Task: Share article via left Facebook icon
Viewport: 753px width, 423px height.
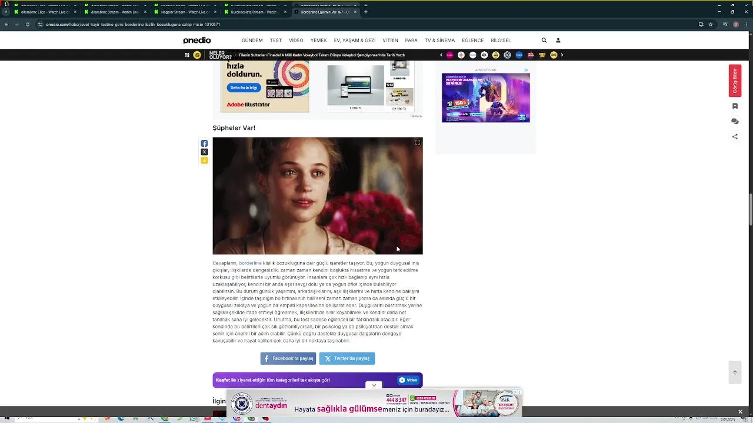Action: click(204, 143)
